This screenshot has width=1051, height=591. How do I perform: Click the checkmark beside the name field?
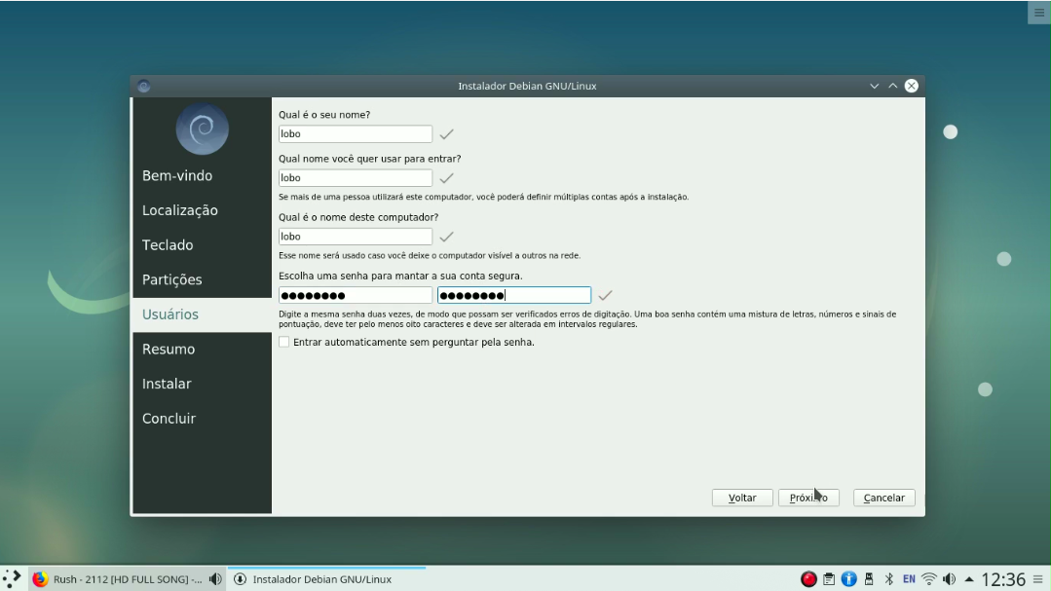[x=446, y=133]
